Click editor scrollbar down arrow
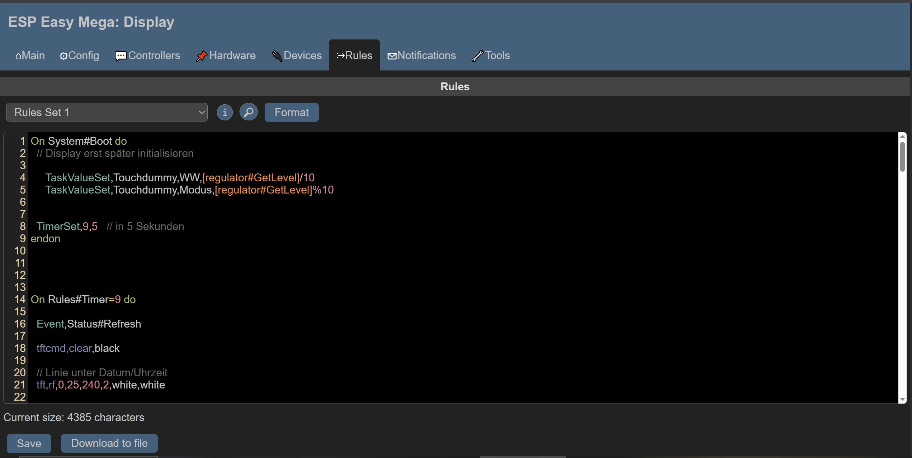The height and width of the screenshot is (458, 912). pos(902,399)
